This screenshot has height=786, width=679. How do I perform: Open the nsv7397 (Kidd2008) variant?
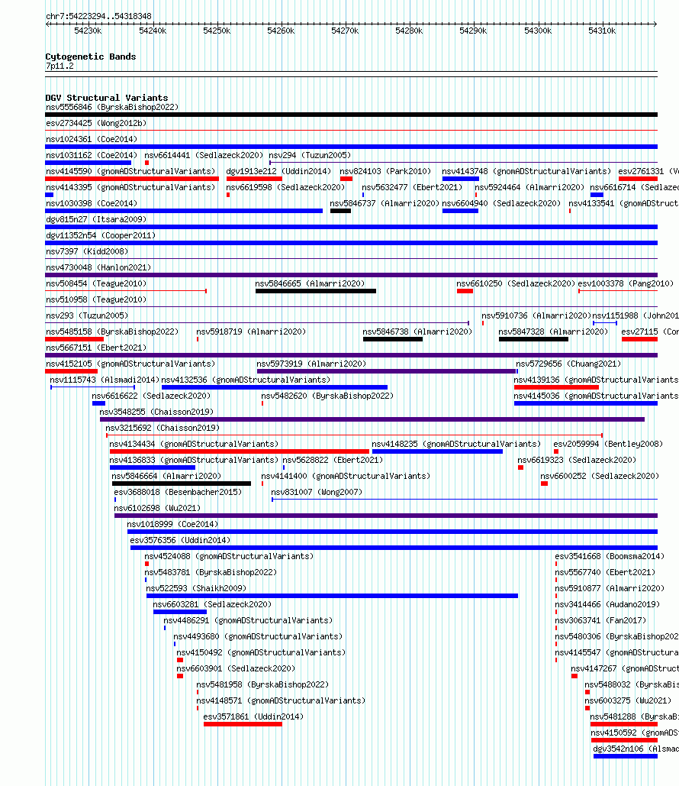pyautogui.click(x=87, y=251)
